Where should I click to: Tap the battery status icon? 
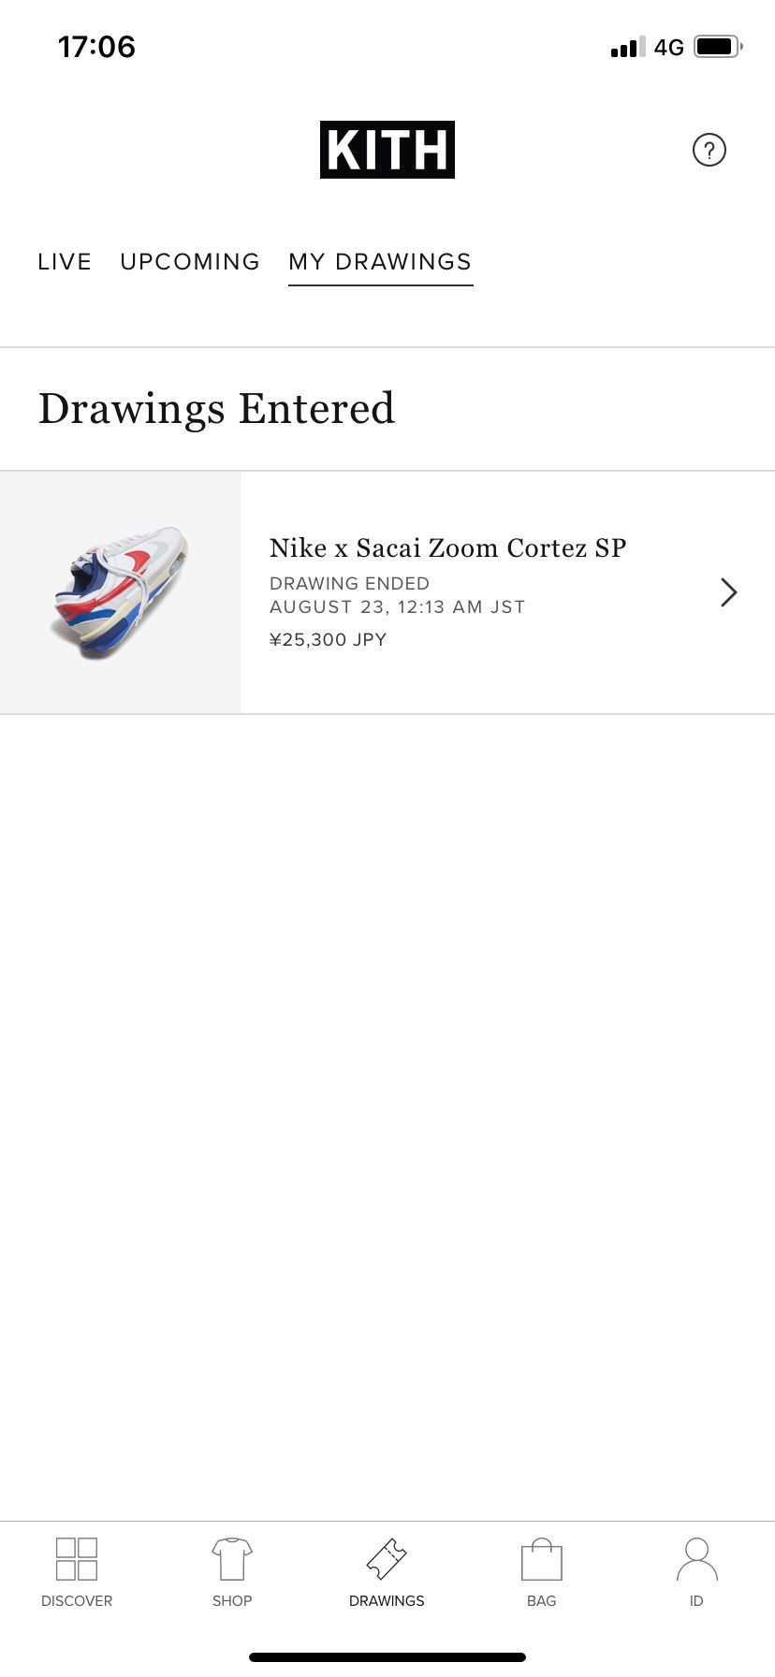(x=718, y=47)
